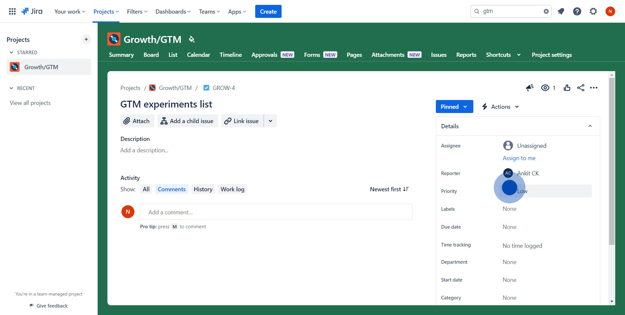Click View all projects link

click(30, 103)
